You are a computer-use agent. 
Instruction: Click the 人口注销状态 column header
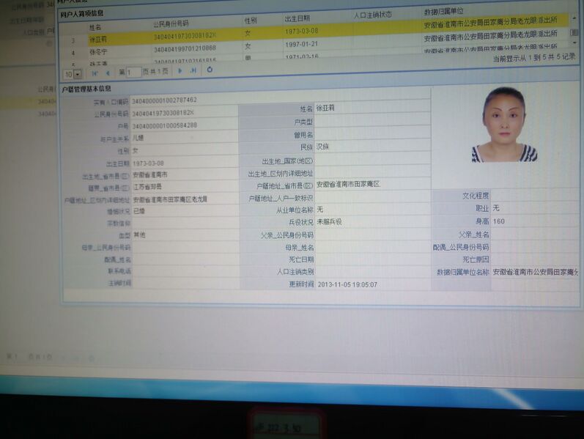pyautogui.click(x=373, y=15)
